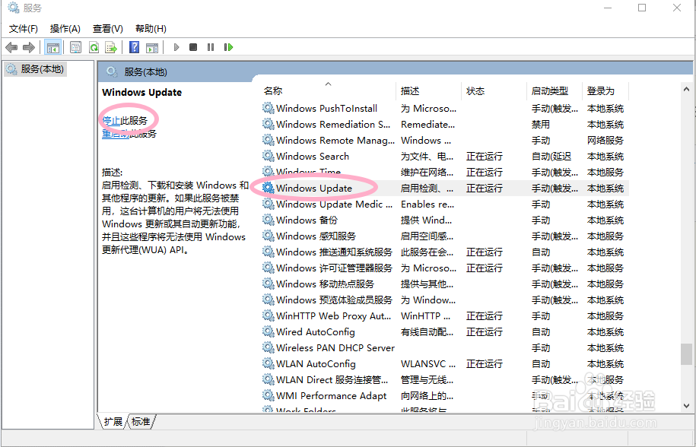
Task: Select Windows 推送通知系统服务 row
Action: (x=444, y=252)
